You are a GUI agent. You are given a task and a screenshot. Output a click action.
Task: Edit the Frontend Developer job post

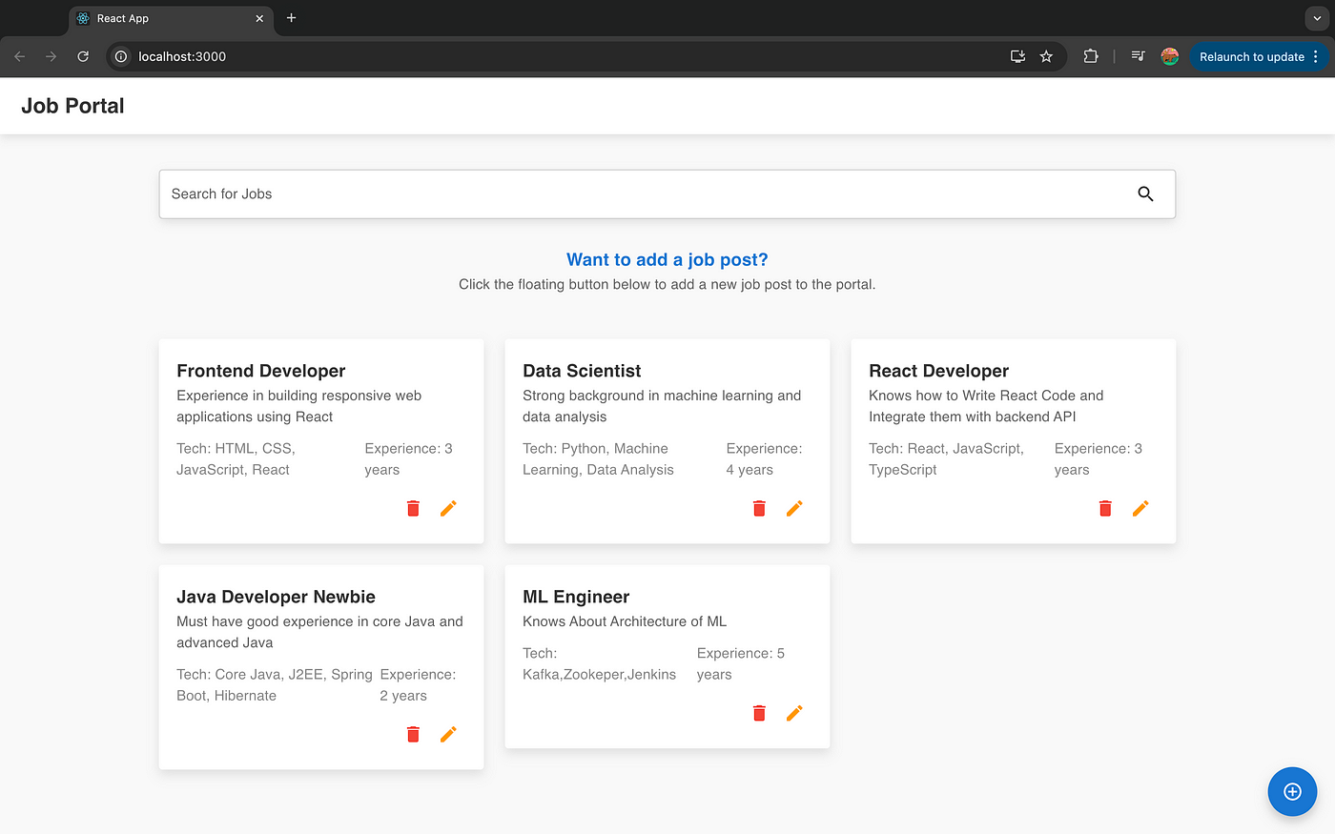(448, 508)
